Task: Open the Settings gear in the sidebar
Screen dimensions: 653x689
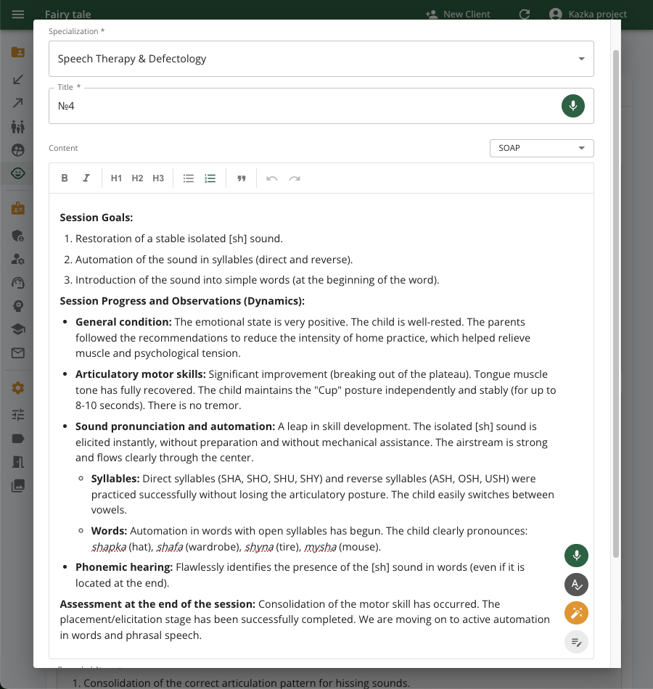Action: [17, 387]
